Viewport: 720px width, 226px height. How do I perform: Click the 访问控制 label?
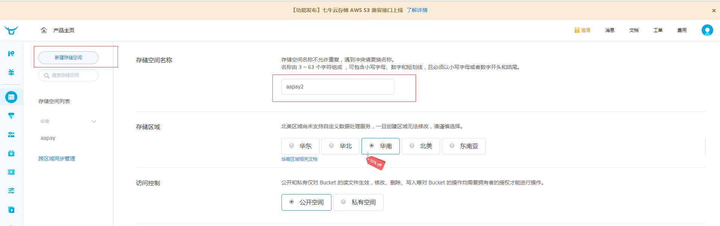coord(148,183)
